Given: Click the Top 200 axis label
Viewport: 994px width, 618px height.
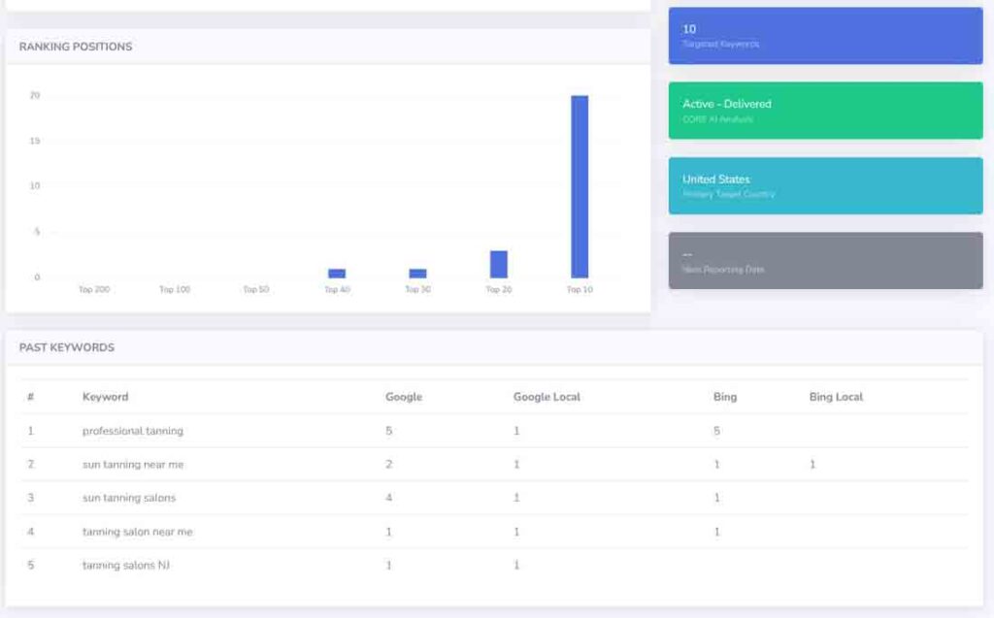Looking at the screenshot, I should point(93,289).
